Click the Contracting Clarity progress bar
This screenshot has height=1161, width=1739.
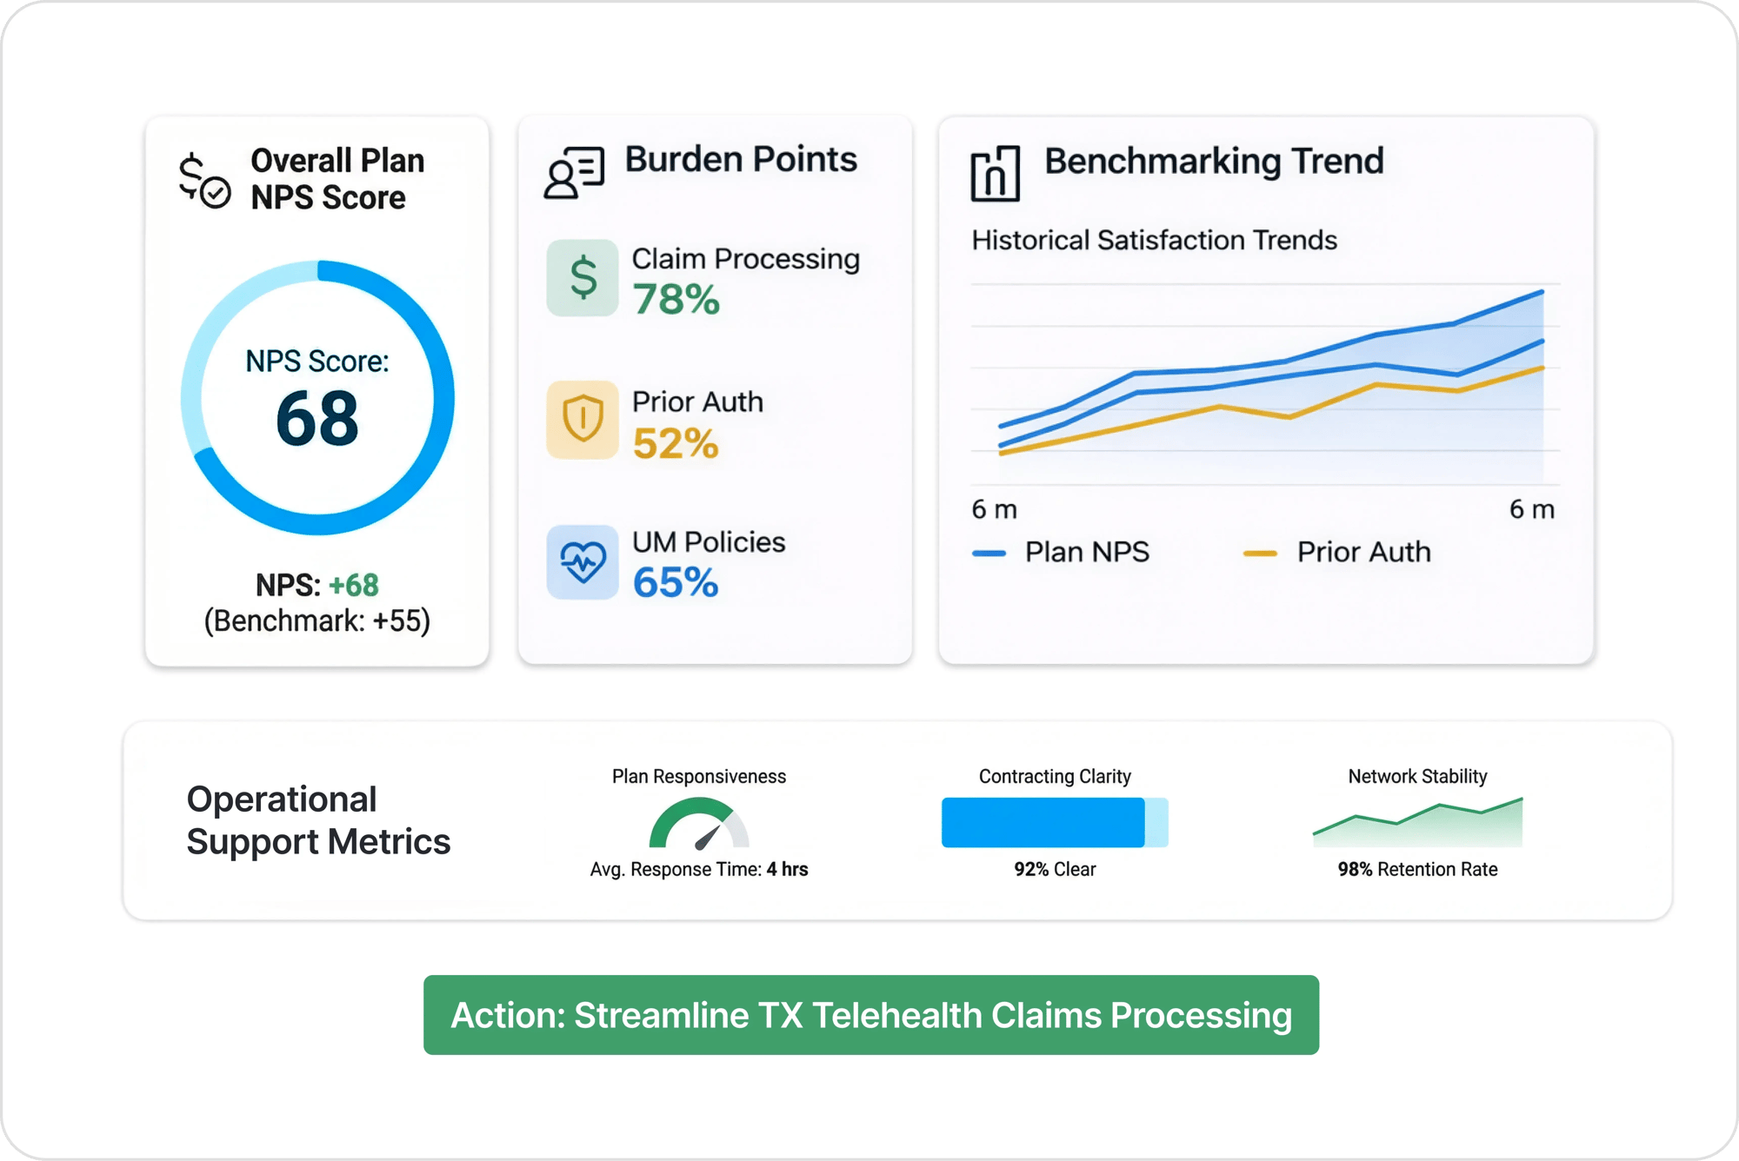1055,822
